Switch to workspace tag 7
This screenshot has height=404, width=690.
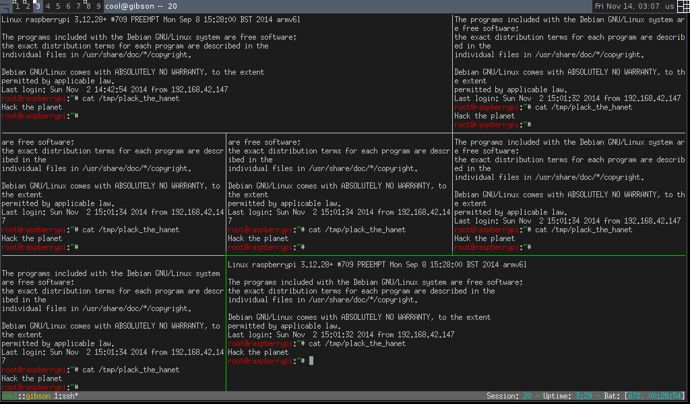coord(78,6)
